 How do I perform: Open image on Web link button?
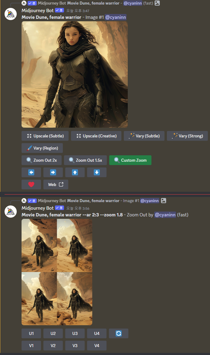point(56,184)
